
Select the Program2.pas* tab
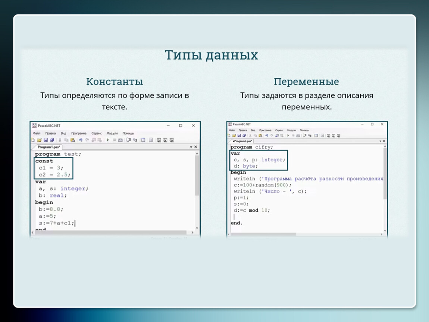242,141
